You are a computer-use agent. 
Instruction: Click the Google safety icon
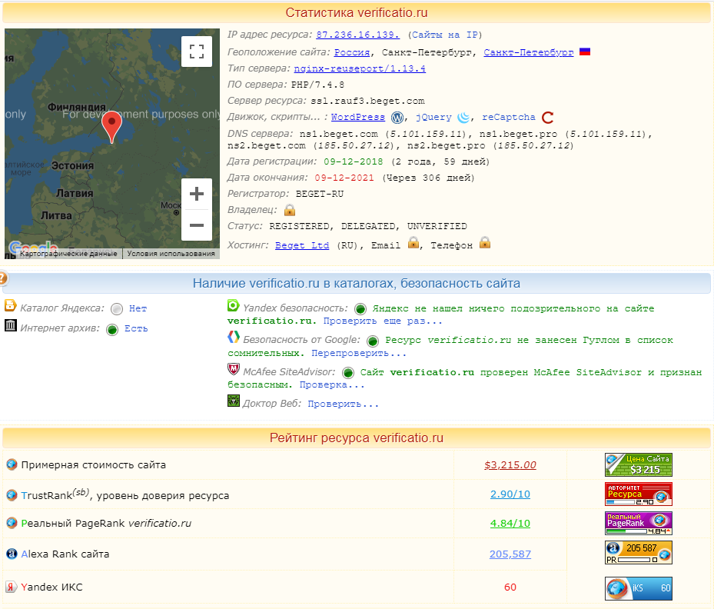233,337
